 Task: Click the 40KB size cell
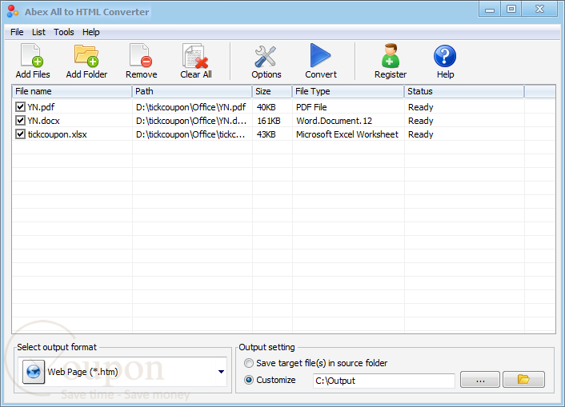266,107
